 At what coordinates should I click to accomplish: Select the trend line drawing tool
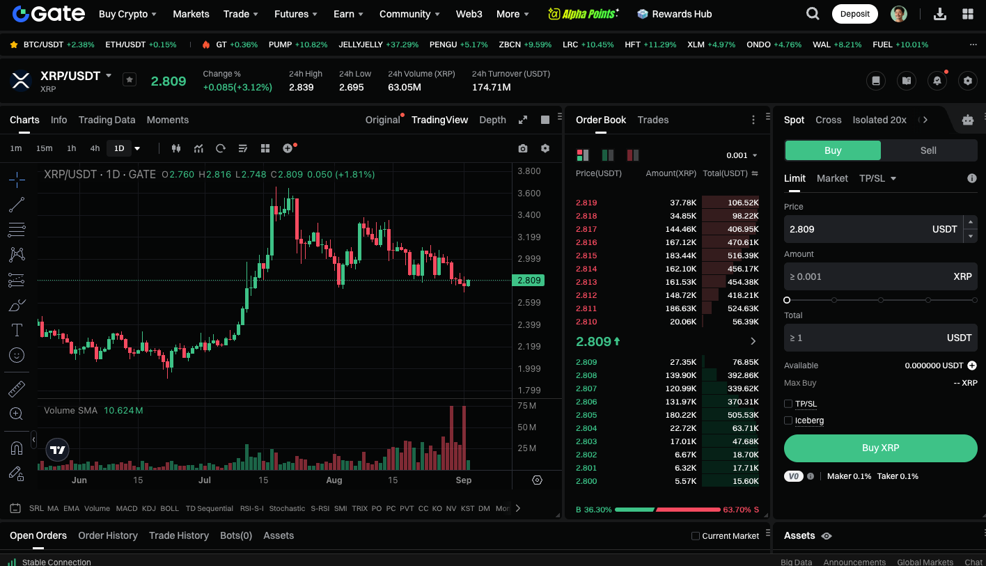[x=17, y=205]
